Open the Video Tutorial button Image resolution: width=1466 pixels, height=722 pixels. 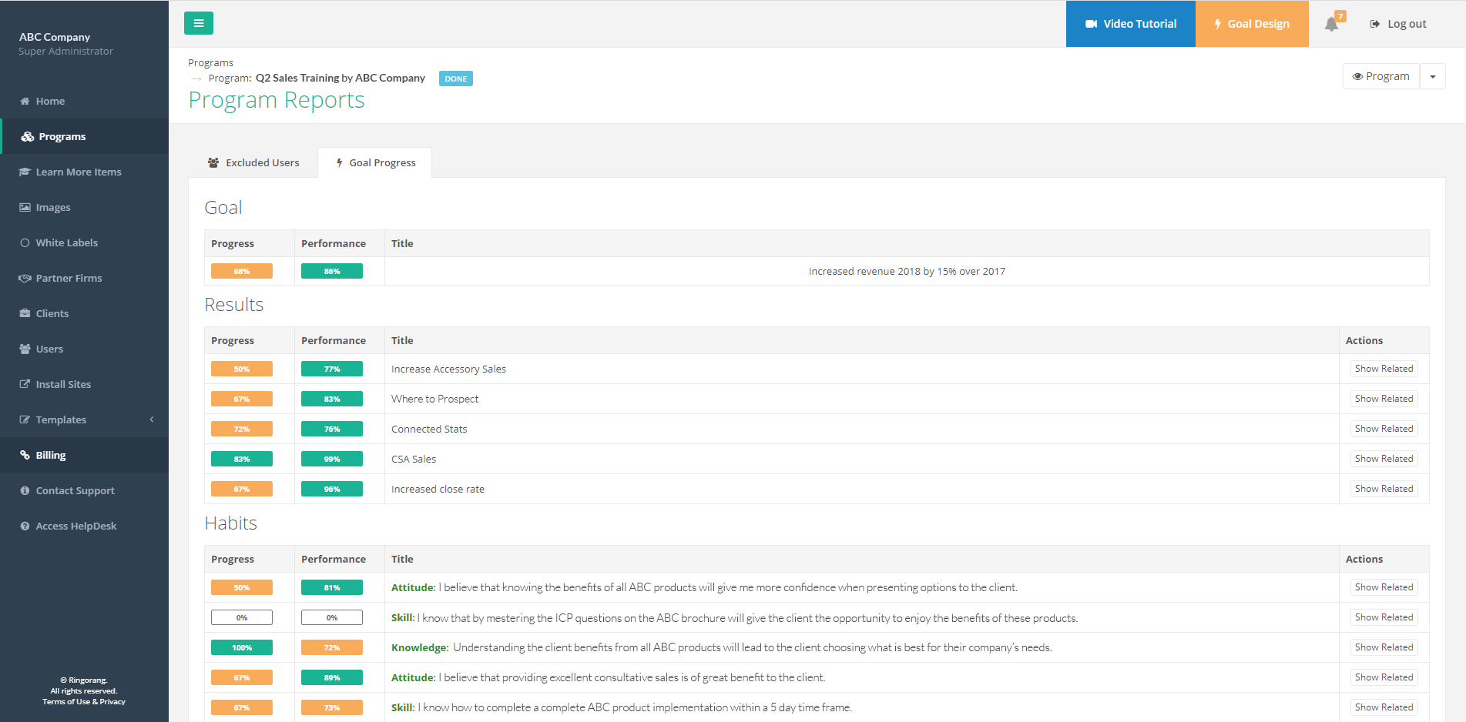pyautogui.click(x=1131, y=24)
